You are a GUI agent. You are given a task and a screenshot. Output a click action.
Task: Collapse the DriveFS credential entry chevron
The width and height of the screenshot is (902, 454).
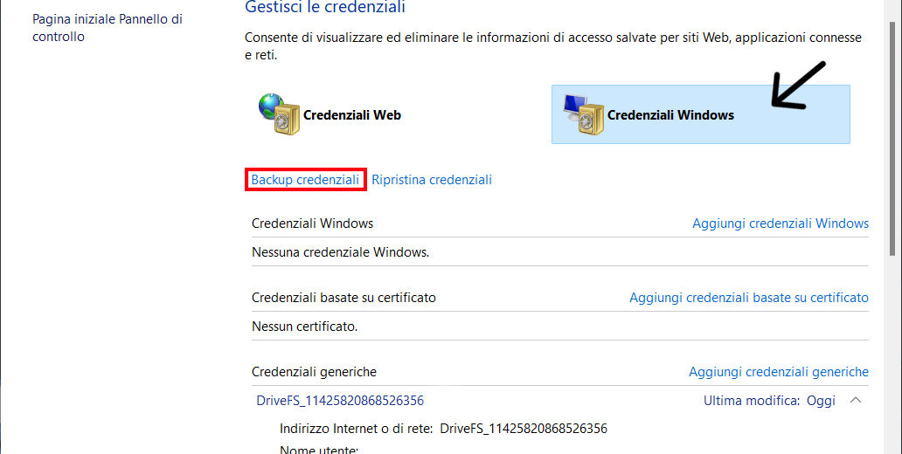(x=856, y=400)
